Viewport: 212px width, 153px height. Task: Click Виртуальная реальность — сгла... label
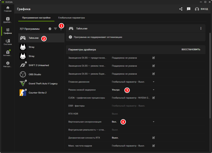click(x=87, y=129)
